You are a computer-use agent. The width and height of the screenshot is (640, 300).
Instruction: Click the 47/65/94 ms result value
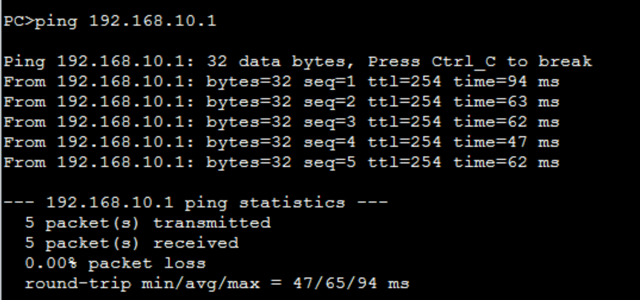pyautogui.click(x=351, y=283)
